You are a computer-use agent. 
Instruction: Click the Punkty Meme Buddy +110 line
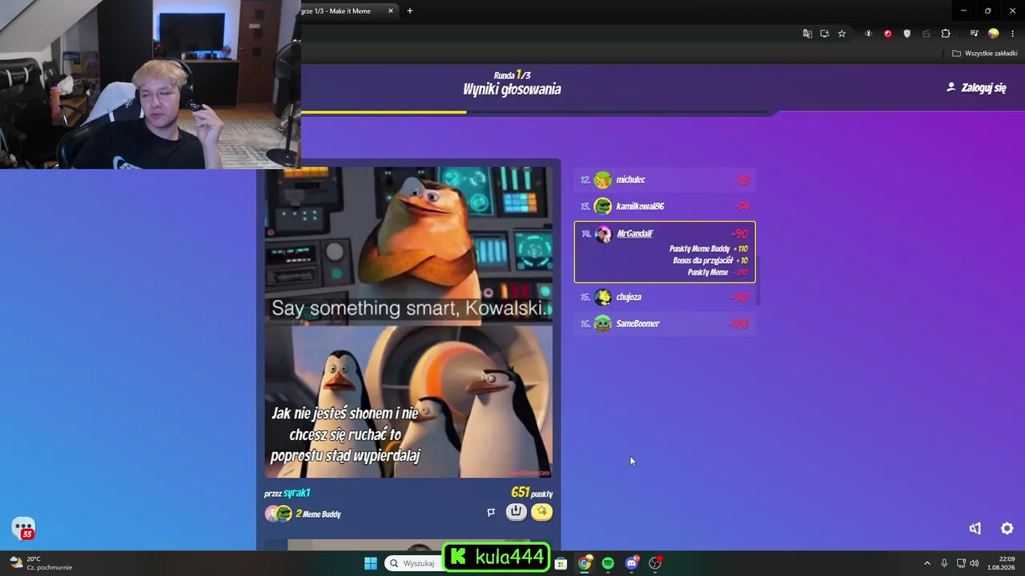point(709,249)
